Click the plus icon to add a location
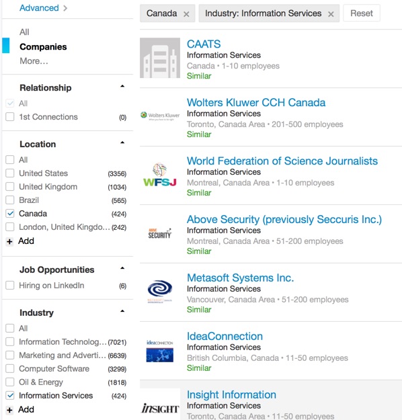The width and height of the screenshot is (402, 420). point(9,242)
